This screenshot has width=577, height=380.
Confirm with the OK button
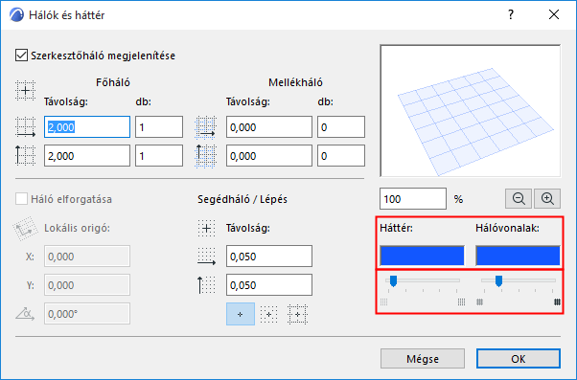point(519,359)
